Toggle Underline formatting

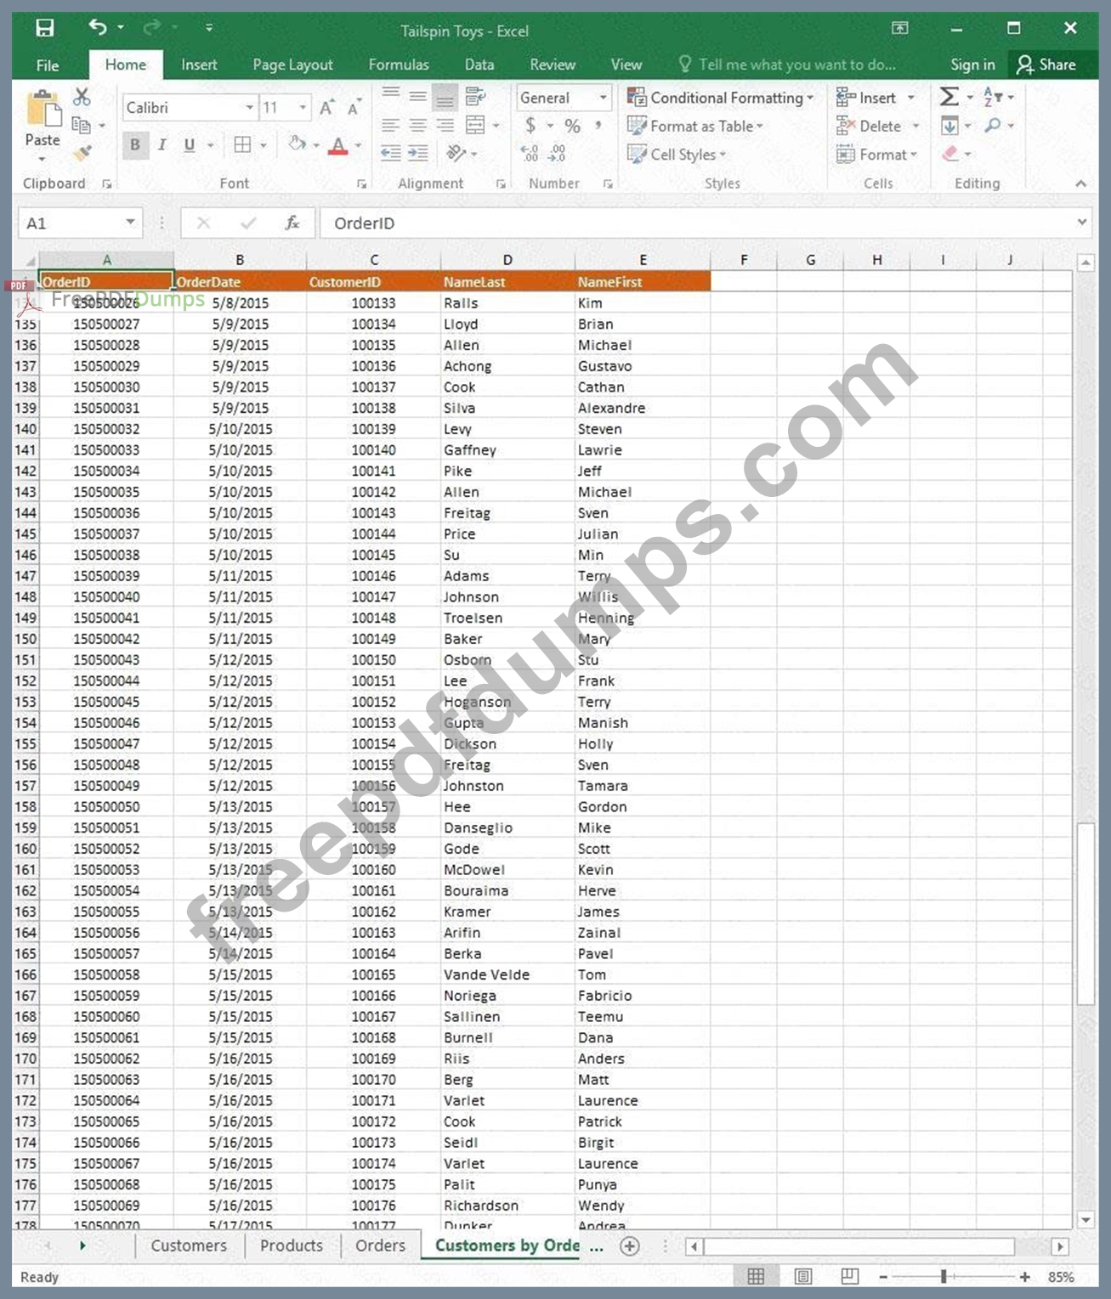189,145
